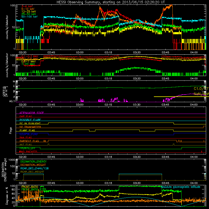Click the 'MAX_DET_VS_TOT' legend label
Viewport: 209px width, 209px height.
point(32,192)
